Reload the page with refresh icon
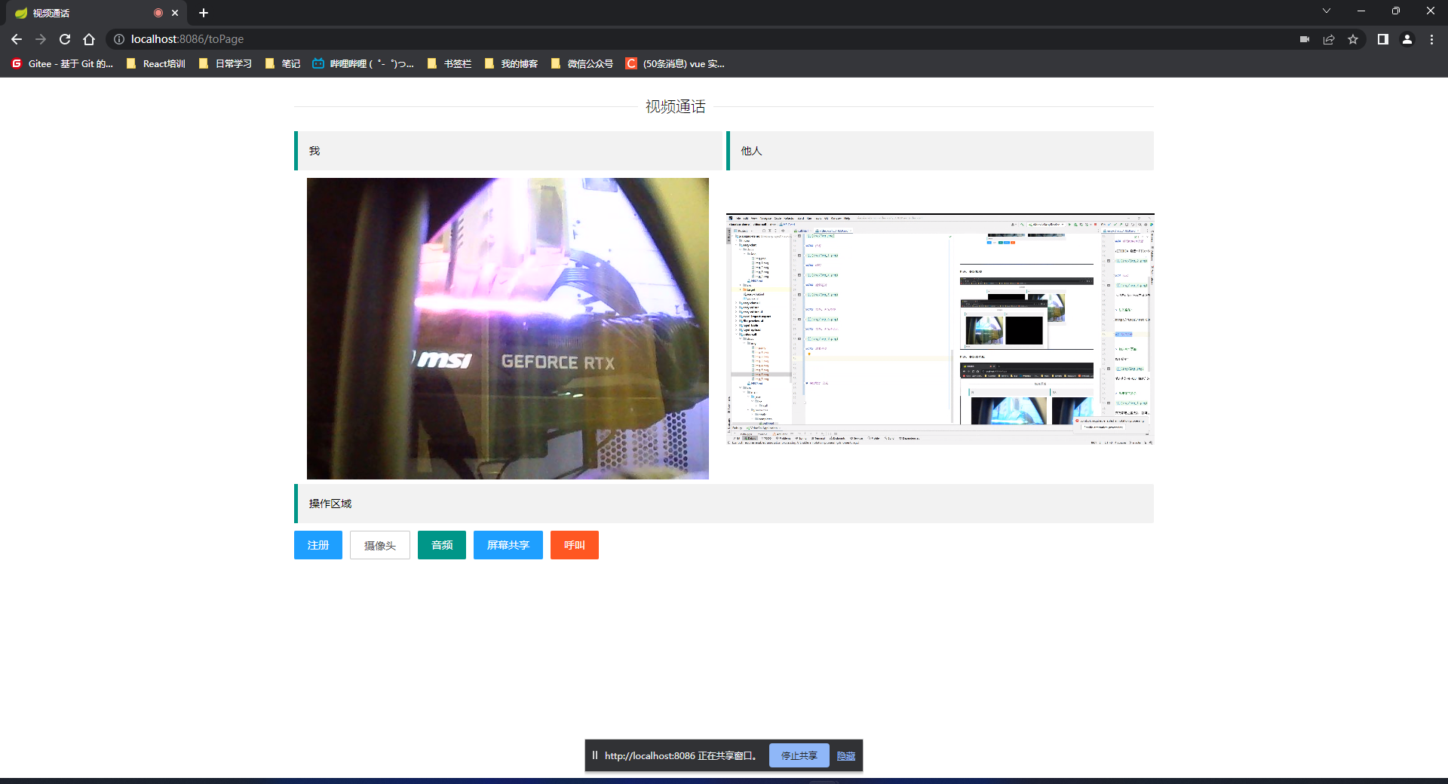Viewport: 1448px width, 784px height. click(65, 39)
